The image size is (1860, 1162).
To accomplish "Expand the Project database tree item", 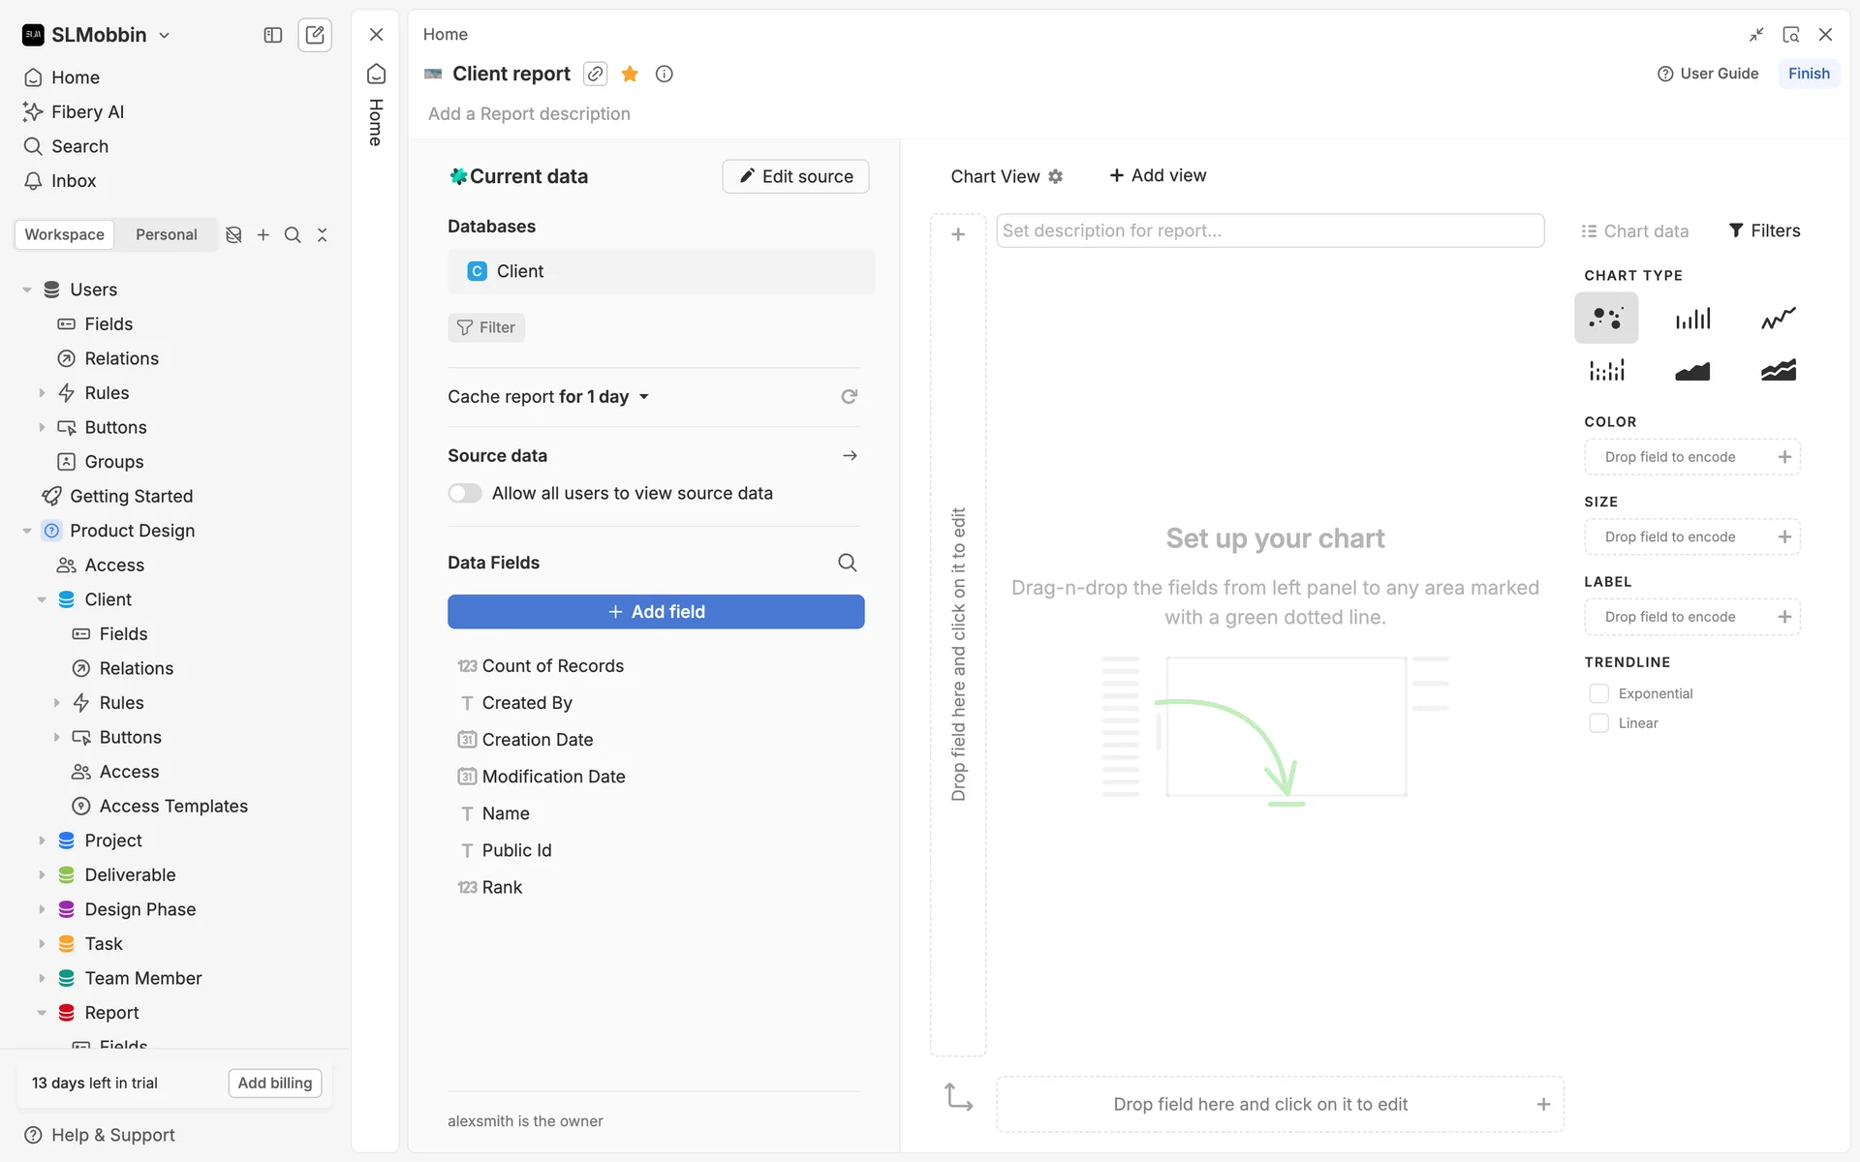I will coord(42,841).
